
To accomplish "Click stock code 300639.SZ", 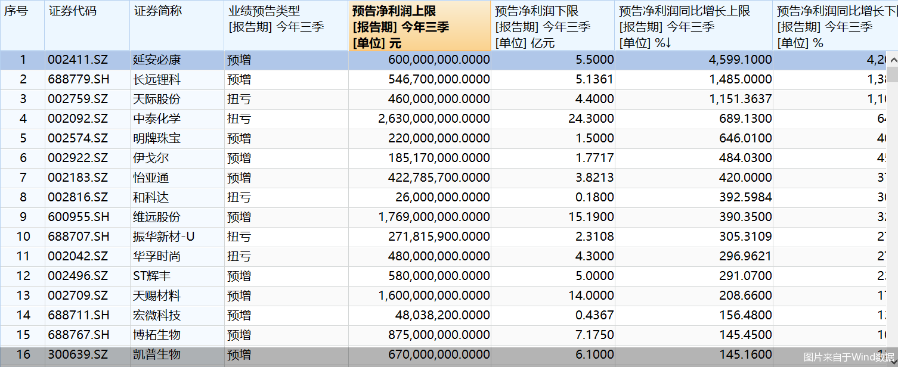I will [78, 354].
